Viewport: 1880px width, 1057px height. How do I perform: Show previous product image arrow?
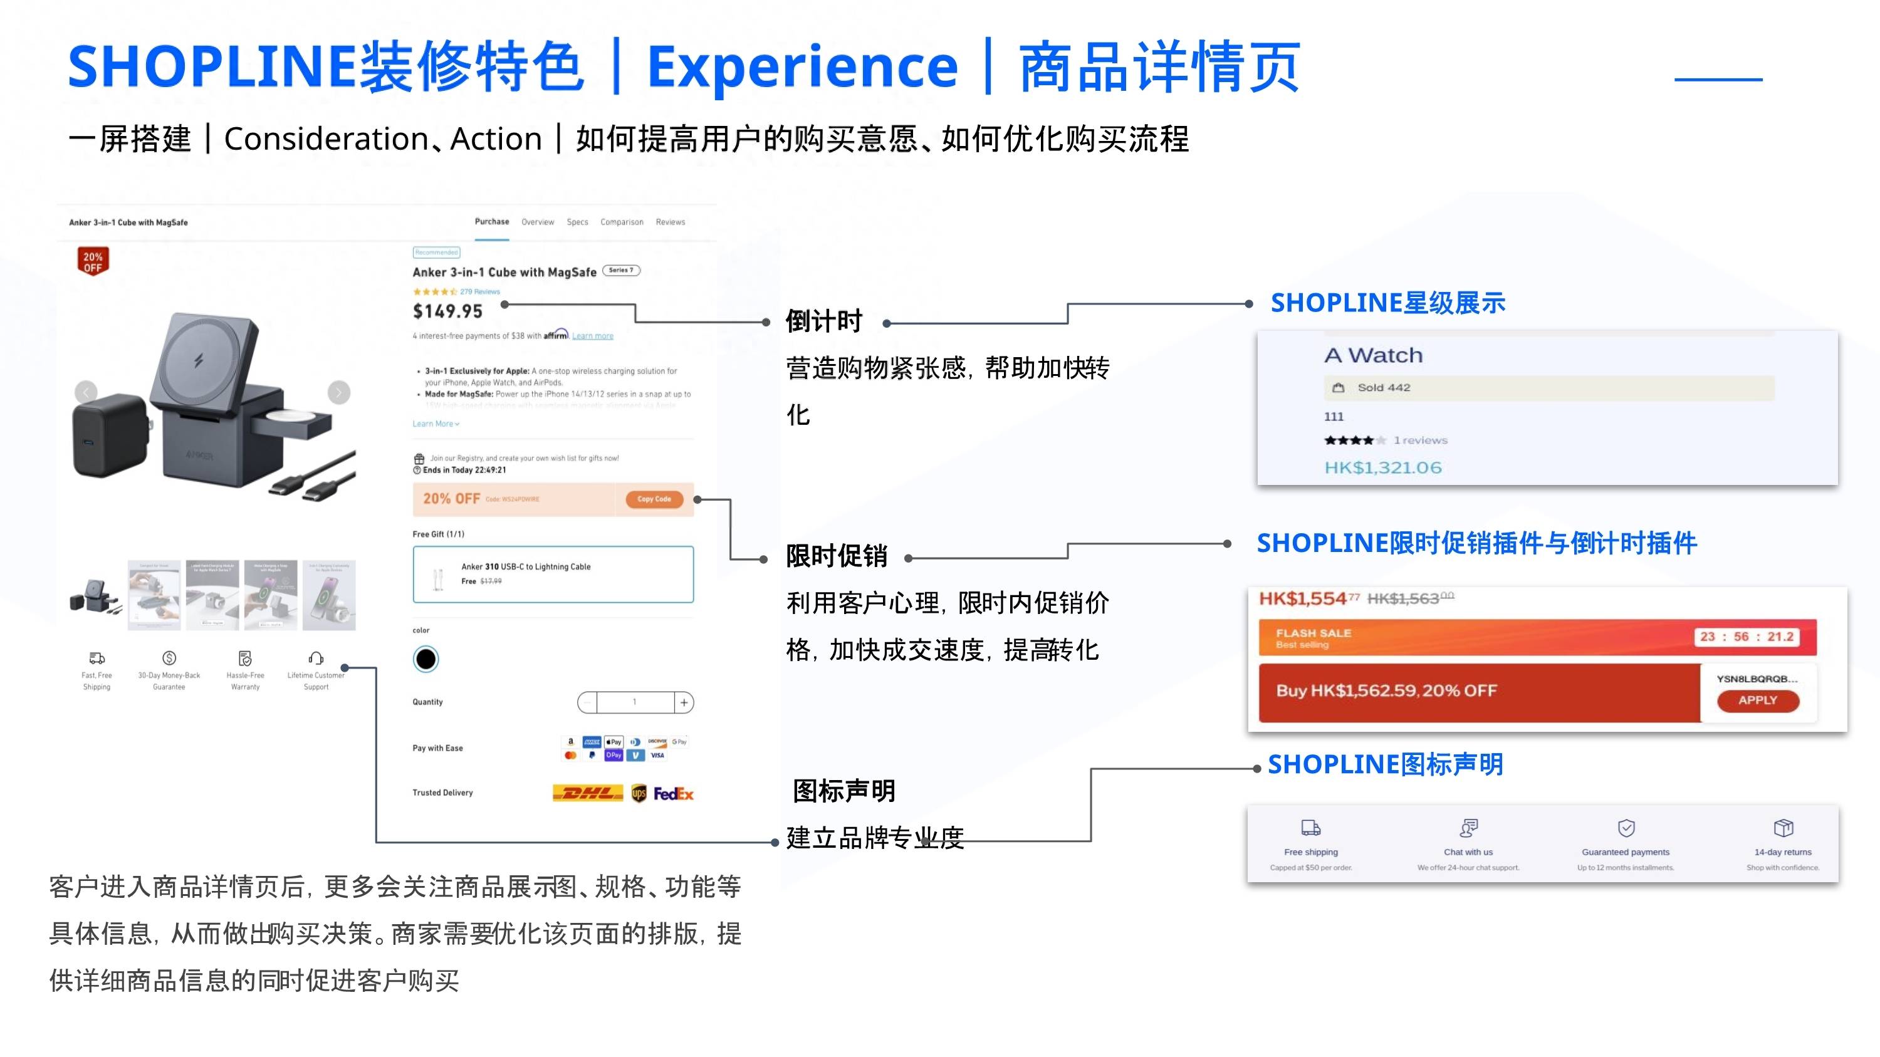[86, 392]
